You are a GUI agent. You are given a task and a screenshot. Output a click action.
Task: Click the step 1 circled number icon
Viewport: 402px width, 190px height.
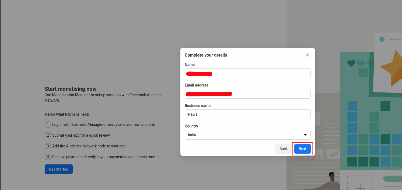click(x=48, y=125)
